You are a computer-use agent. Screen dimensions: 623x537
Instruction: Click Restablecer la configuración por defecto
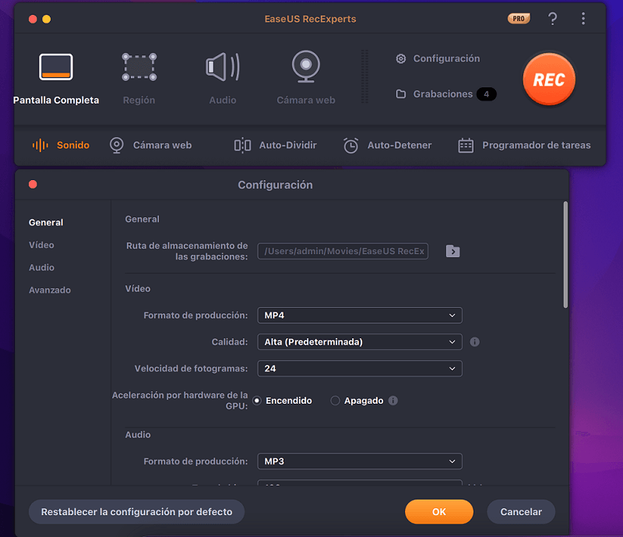pos(137,512)
